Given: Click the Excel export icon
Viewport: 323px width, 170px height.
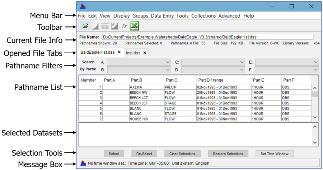Looking at the screenshot, I should click(134, 26).
